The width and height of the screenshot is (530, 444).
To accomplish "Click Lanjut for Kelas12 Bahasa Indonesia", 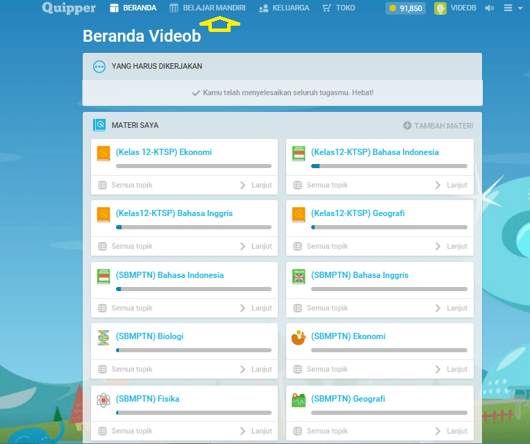I will coord(452,185).
